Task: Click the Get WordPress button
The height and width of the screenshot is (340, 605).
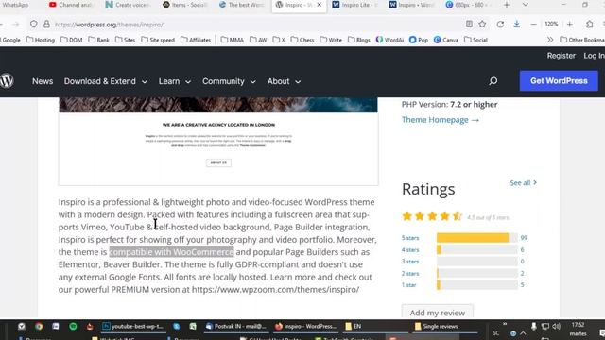Action: point(559,81)
